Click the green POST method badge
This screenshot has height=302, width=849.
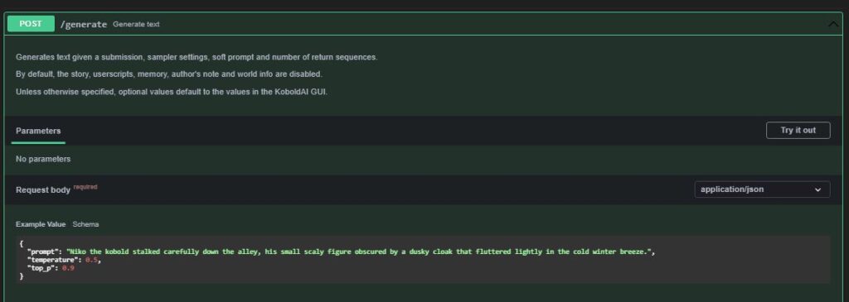click(31, 24)
